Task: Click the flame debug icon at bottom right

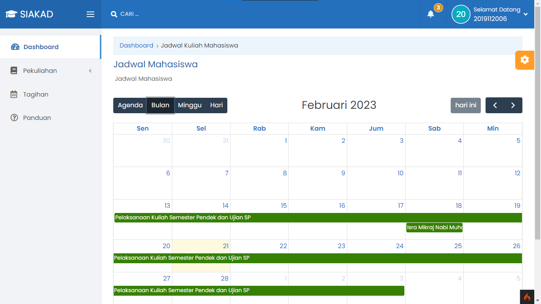Action: tap(527, 297)
